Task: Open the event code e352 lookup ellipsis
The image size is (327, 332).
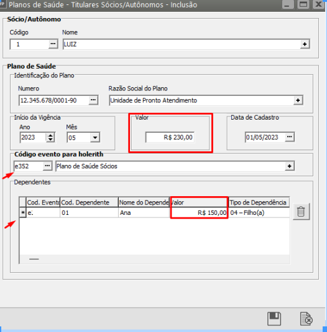Action: pyautogui.click(x=47, y=166)
